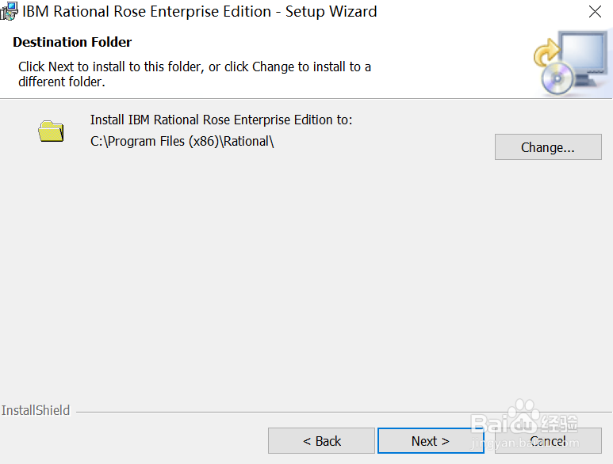Go back with the < Back button
The image size is (613, 464).
point(321,441)
